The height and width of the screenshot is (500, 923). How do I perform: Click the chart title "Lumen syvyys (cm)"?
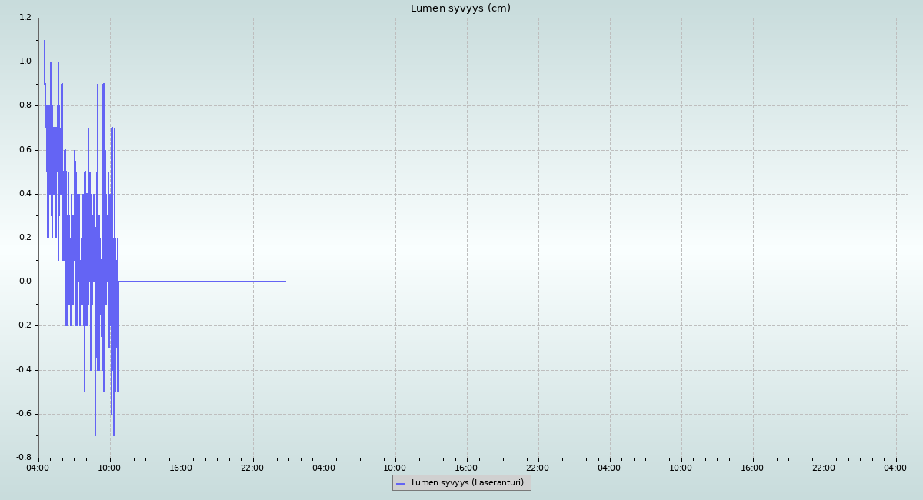[460, 8]
